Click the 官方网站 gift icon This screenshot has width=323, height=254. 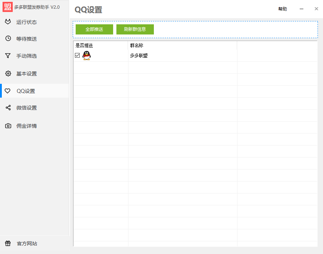pyautogui.click(x=8, y=243)
